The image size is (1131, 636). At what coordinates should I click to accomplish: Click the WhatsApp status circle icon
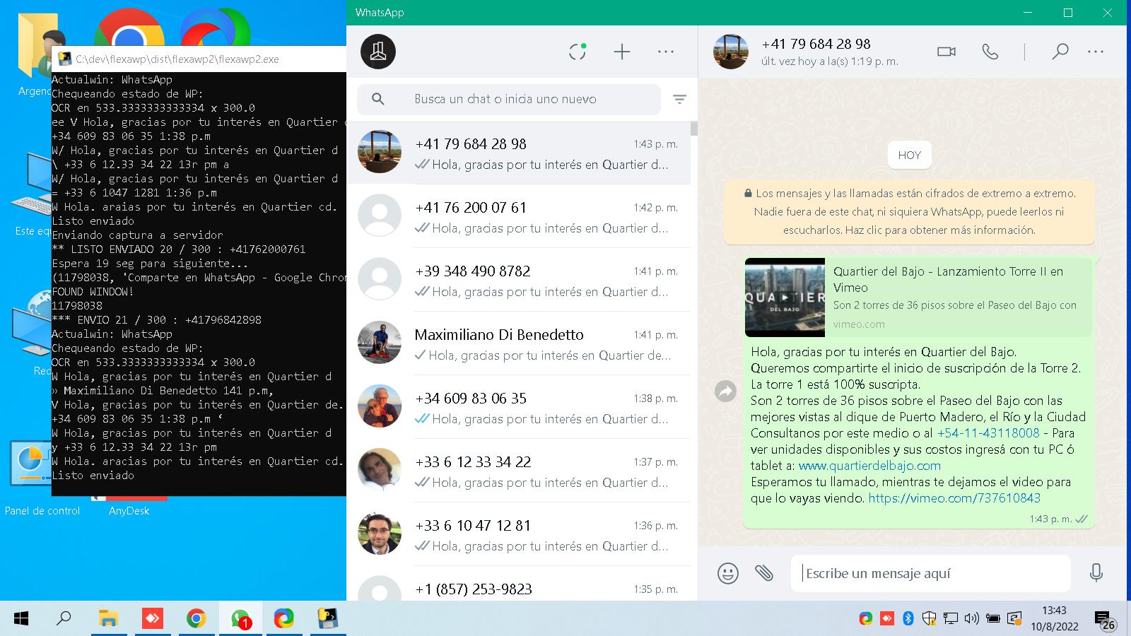pos(578,52)
